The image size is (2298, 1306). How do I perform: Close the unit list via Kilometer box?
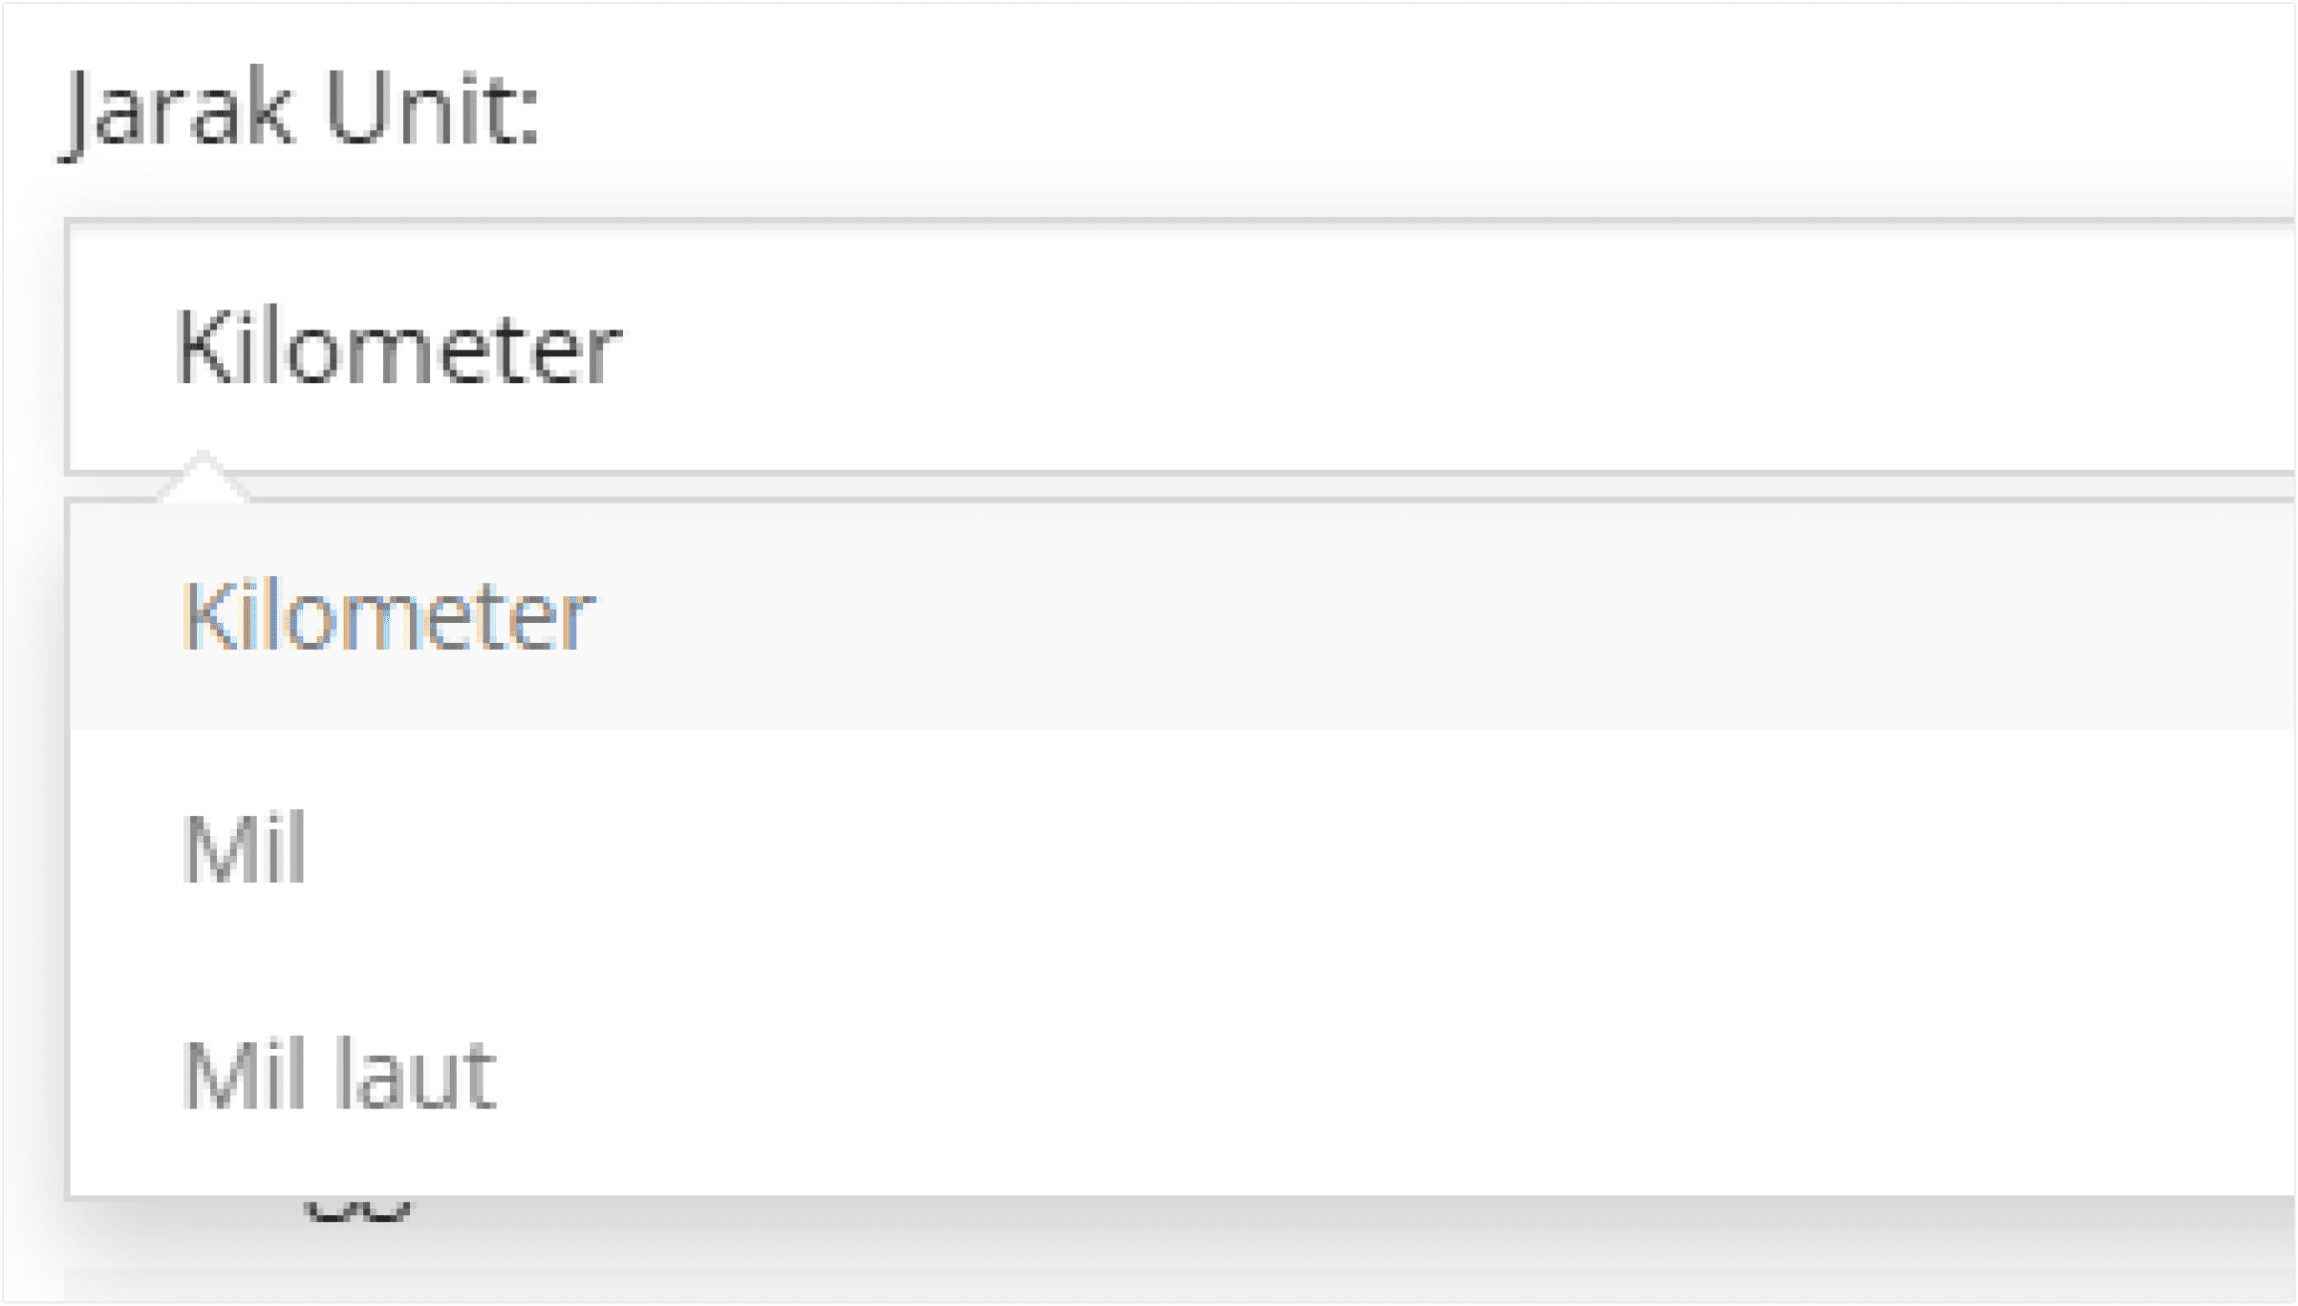(1181, 347)
